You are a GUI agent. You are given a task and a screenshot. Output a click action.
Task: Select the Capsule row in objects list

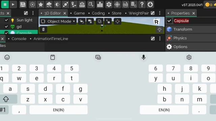[19, 32]
